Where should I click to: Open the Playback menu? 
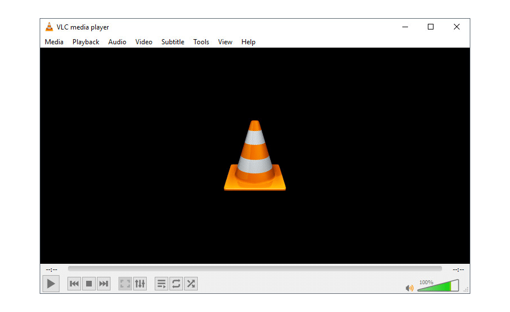tap(86, 42)
